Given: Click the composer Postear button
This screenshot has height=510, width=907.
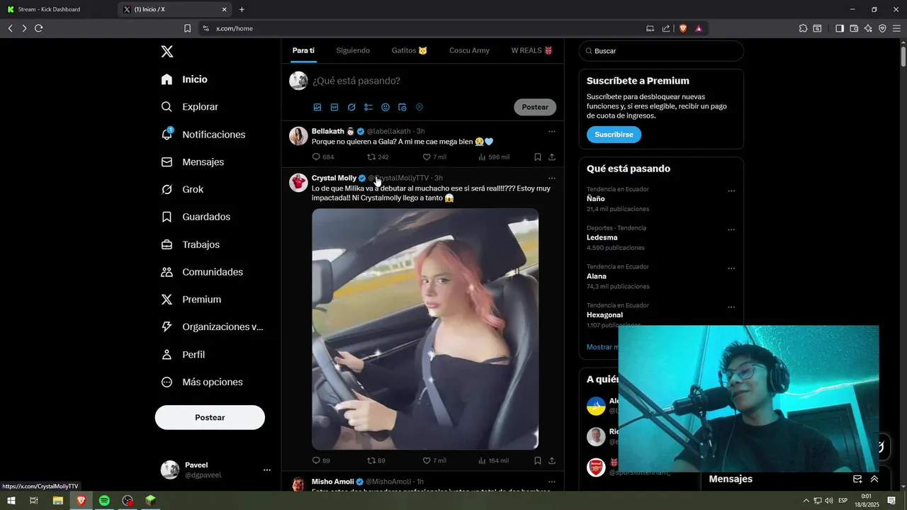Looking at the screenshot, I should click(535, 107).
